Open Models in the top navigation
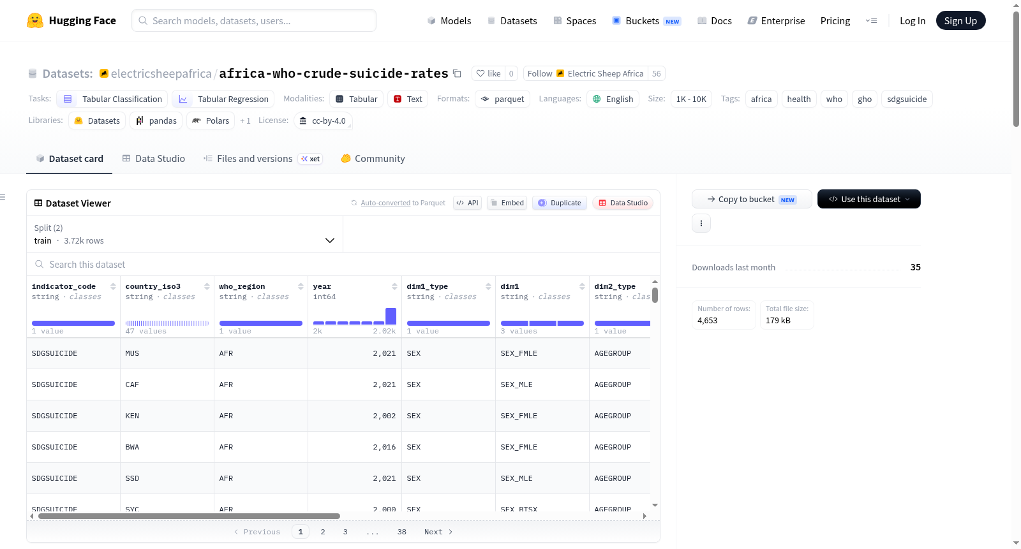1021x549 pixels. (x=449, y=20)
